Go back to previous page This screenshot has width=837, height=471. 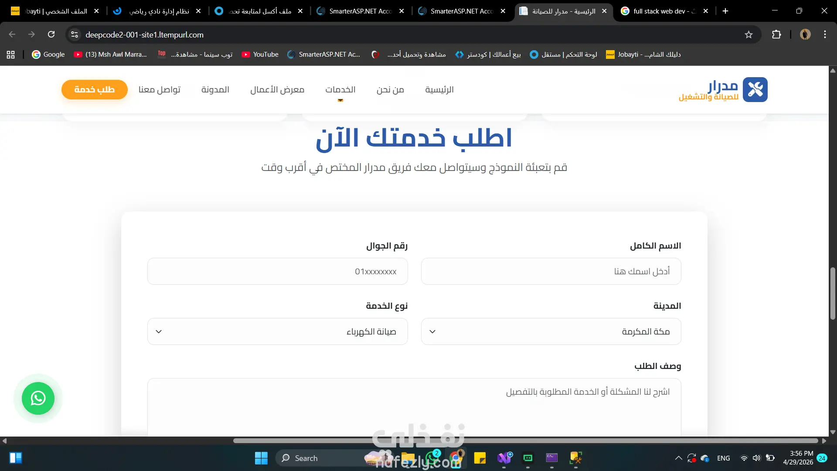click(x=12, y=34)
